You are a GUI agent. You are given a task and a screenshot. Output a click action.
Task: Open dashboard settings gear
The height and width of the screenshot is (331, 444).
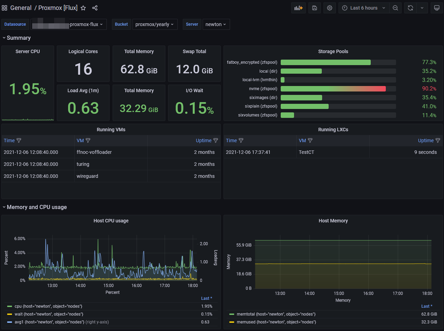(330, 8)
